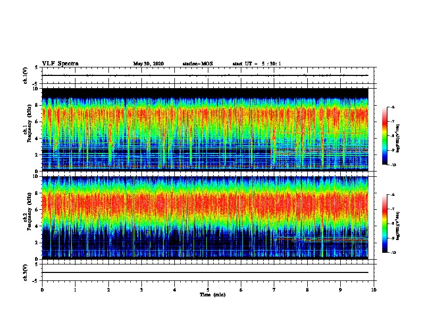Select the date text "May 30, 2020"
This screenshot has height=325, width=421.
click(x=148, y=64)
